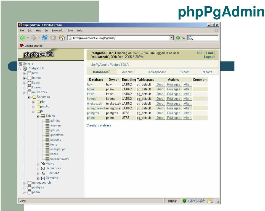Click the Schemas folder icon
Screen dimensions: 265x211
tap(34, 97)
